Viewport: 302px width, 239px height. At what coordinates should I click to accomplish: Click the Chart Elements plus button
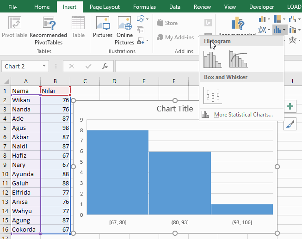click(x=290, y=106)
